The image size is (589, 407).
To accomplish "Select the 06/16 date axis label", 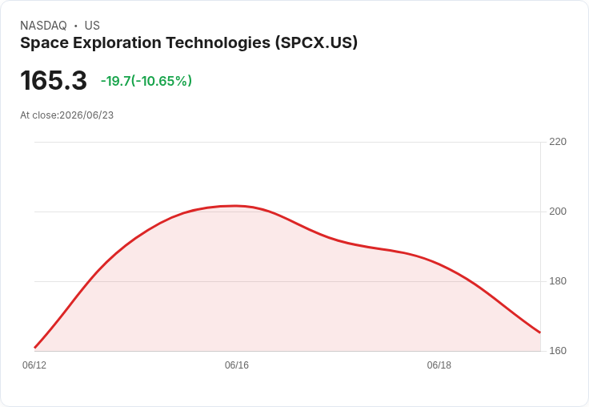I will (x=237, y=365).
